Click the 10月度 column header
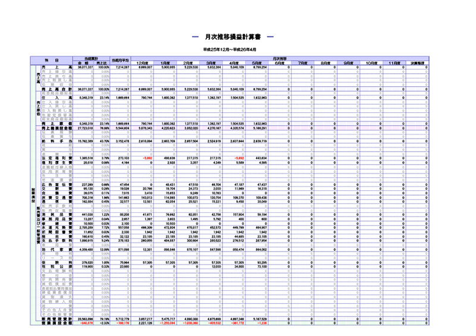 point(371,63)
